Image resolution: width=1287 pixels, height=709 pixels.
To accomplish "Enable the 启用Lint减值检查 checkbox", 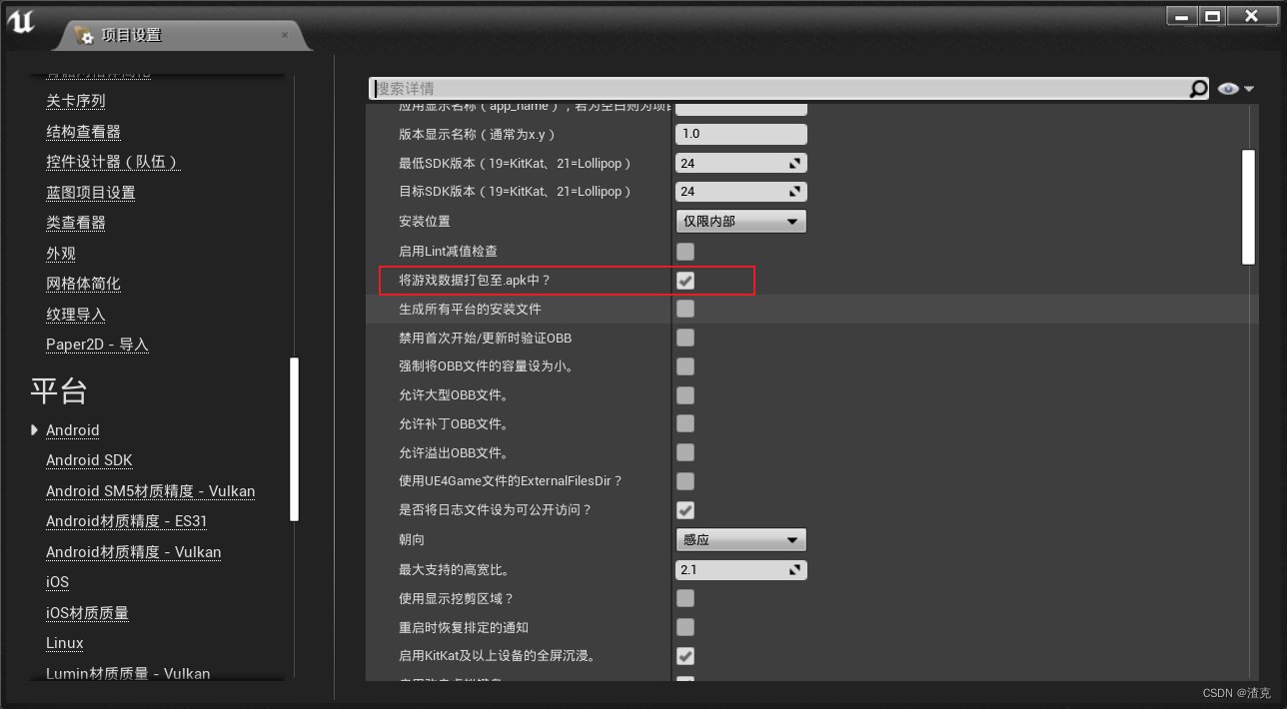I will (685, 251).
